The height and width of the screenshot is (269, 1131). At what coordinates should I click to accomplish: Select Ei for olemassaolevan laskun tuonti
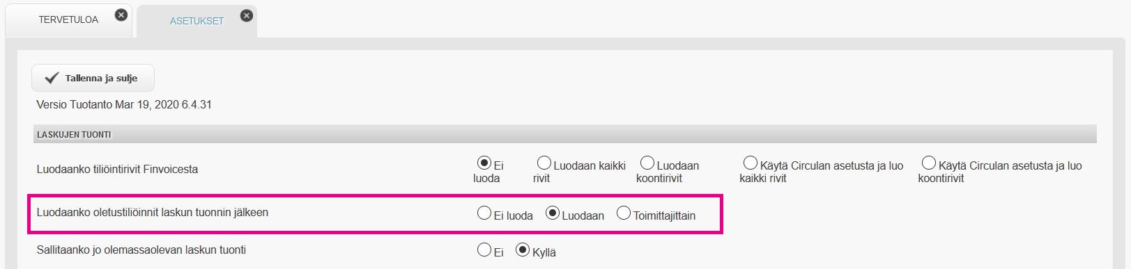pyautogui.click(x=484, y=250)
